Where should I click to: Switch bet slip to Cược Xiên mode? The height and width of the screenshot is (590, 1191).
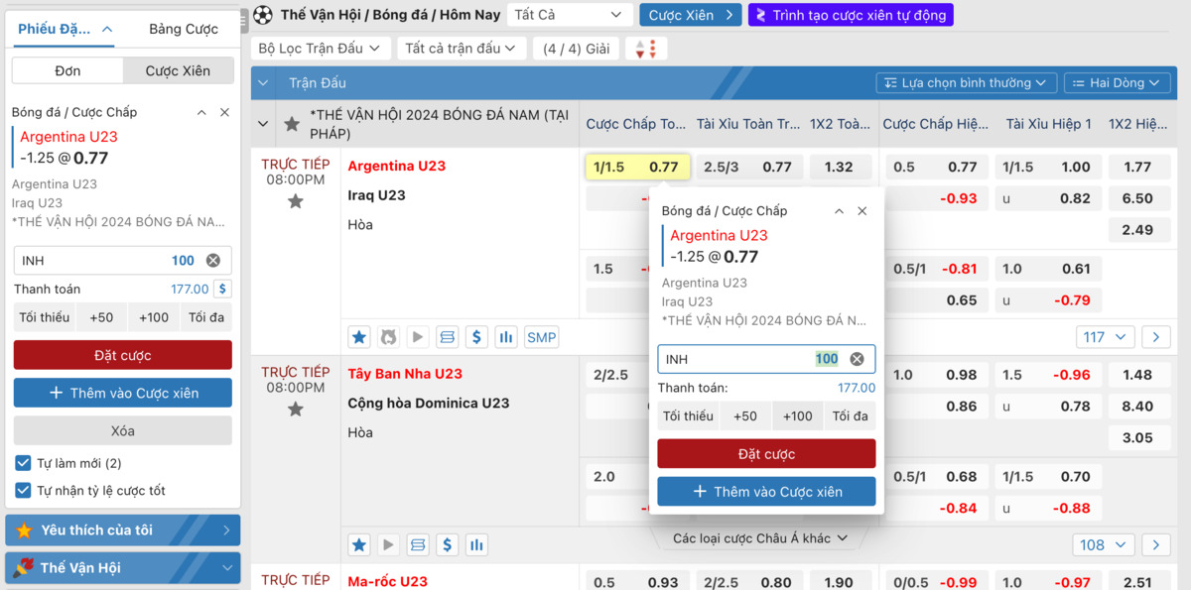[x=178, y=71]
